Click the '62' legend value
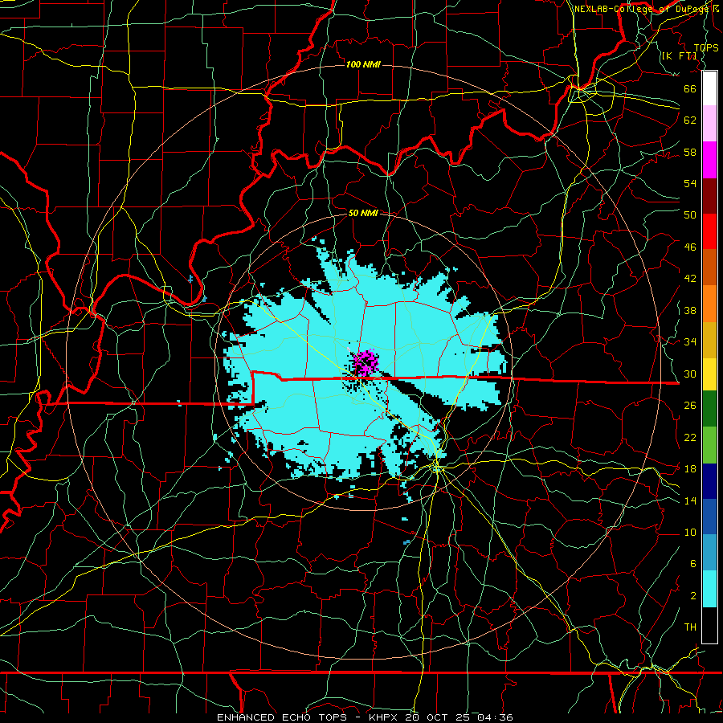Image resolution: width=723 pixels, height=723 pixels. [690, 120]
